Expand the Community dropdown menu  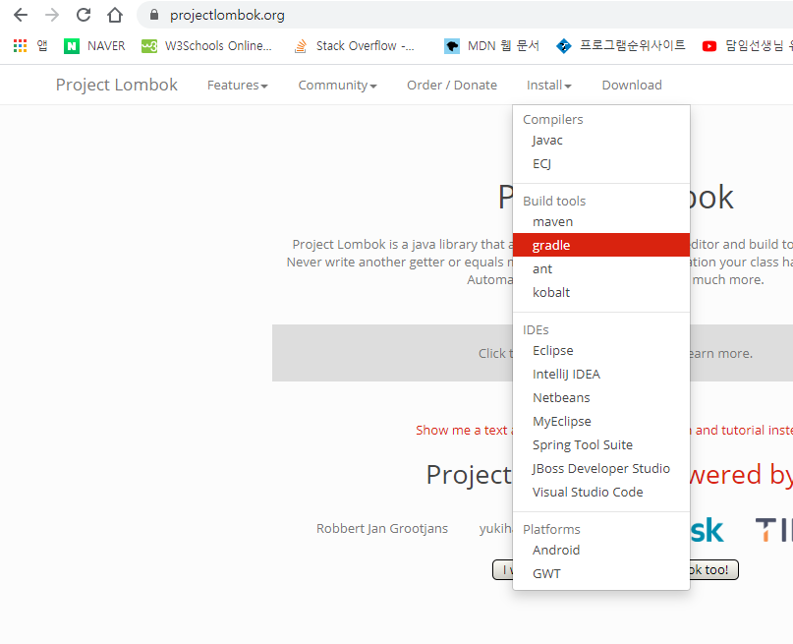[x=337, y=85]
